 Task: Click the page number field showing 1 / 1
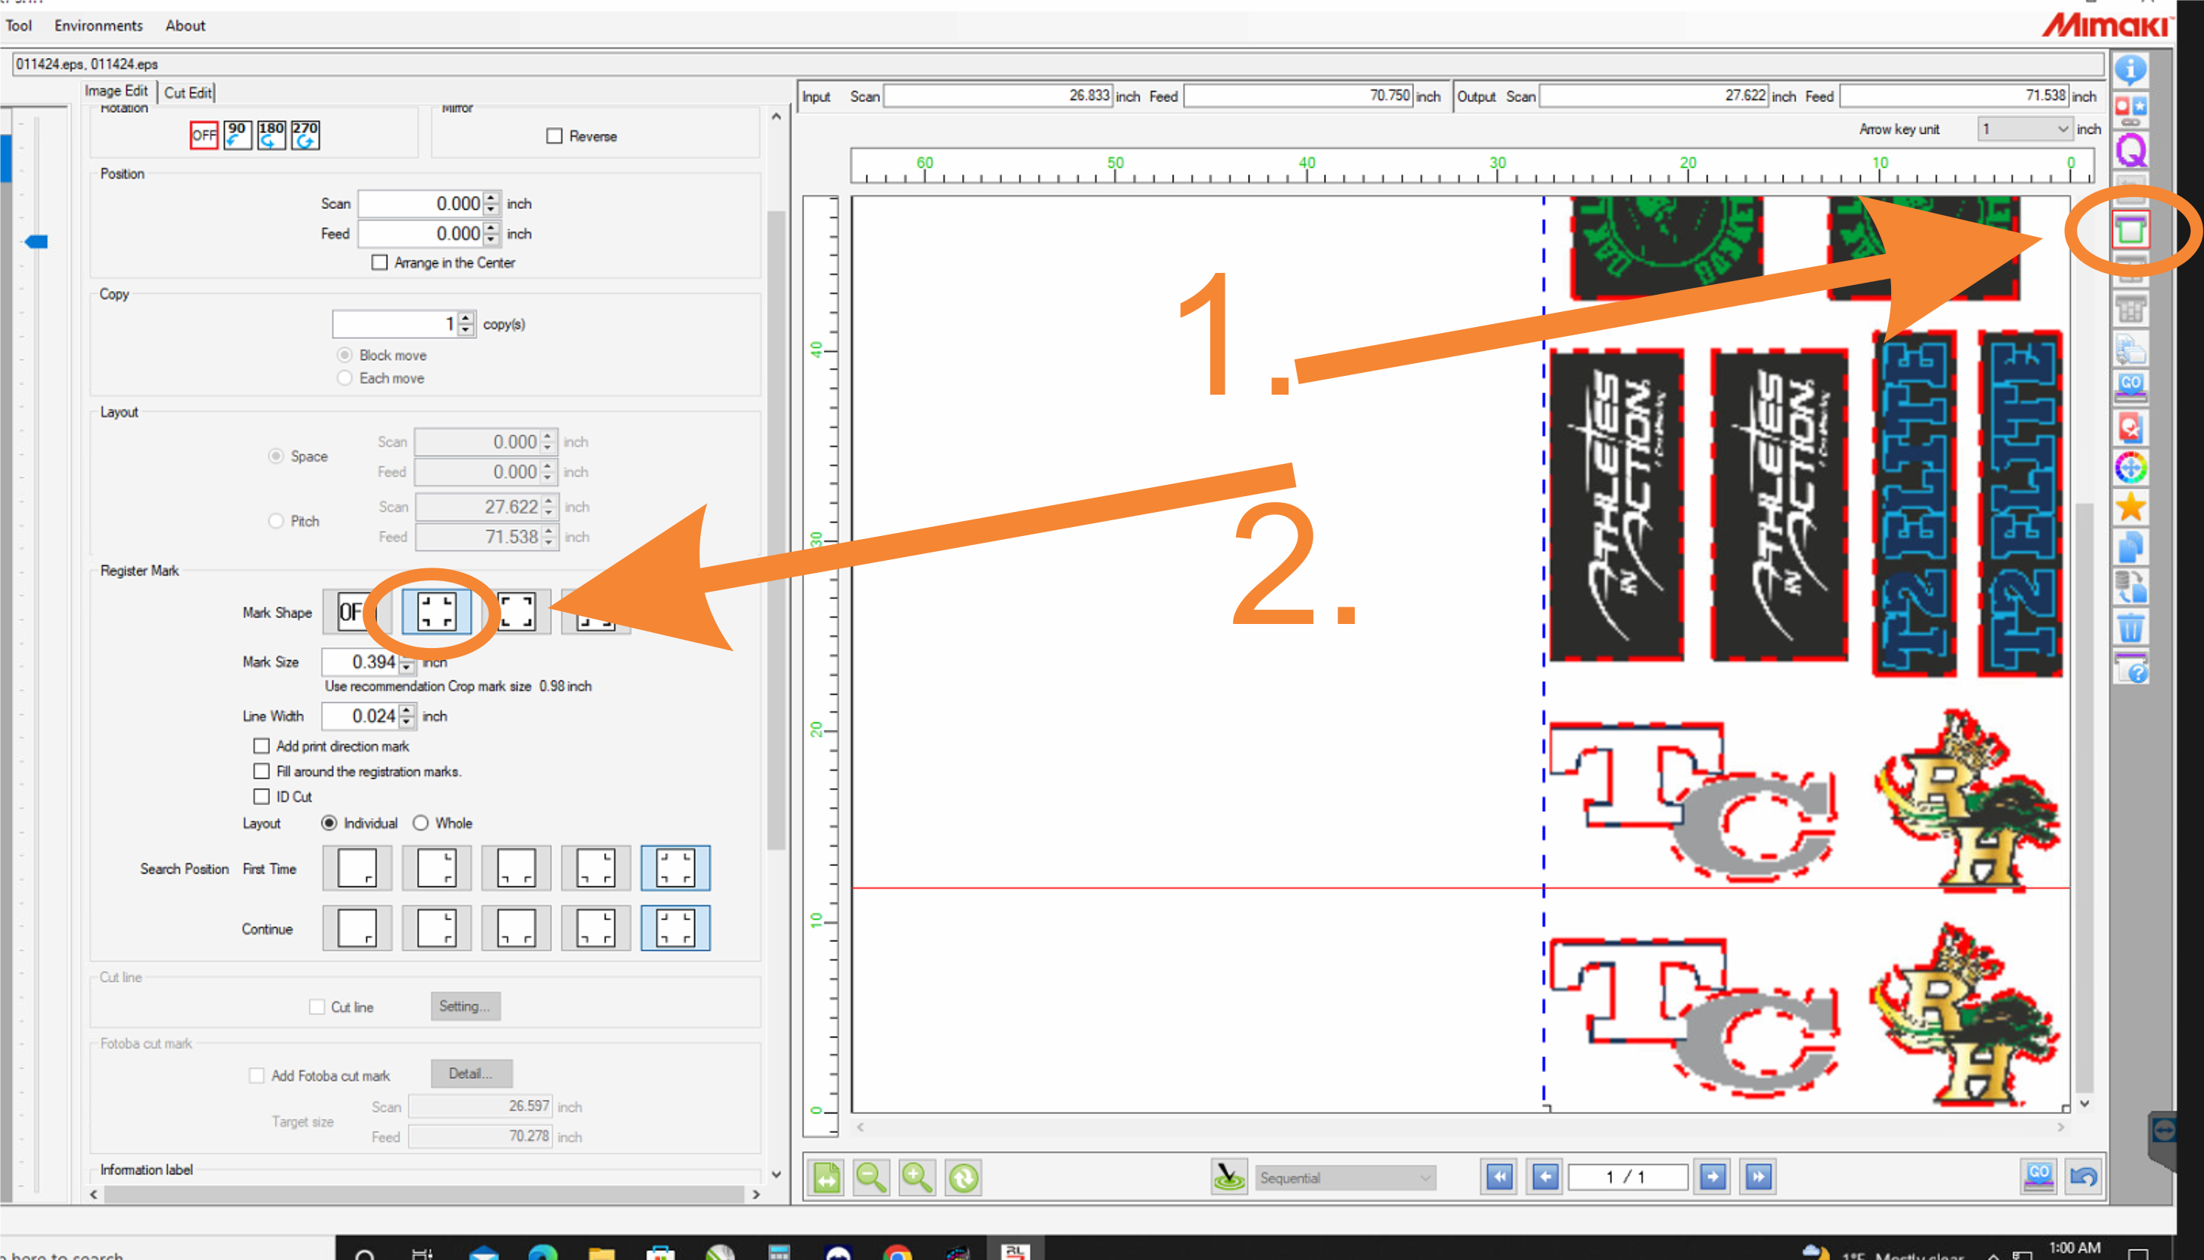point(1629,1177)
